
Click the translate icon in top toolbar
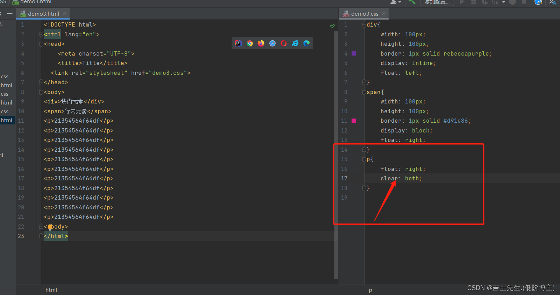coord(553,2)
